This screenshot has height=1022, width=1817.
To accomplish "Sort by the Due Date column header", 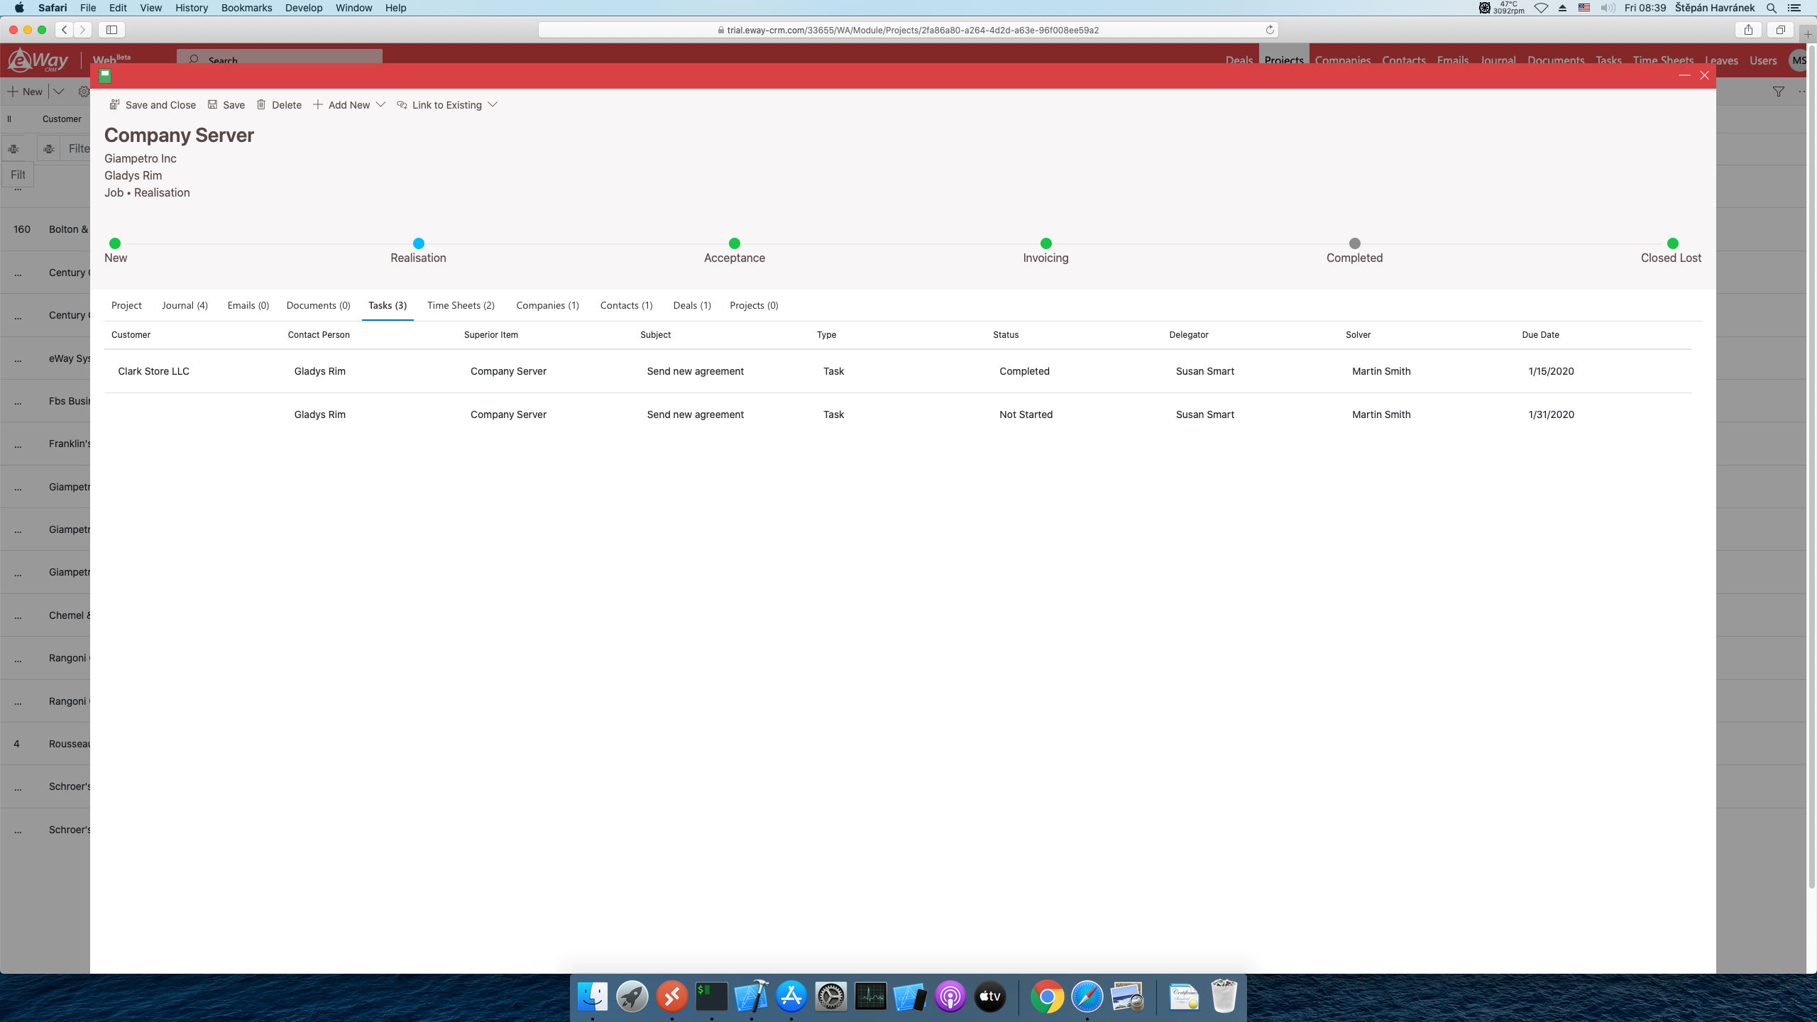I will (1540, 334).
